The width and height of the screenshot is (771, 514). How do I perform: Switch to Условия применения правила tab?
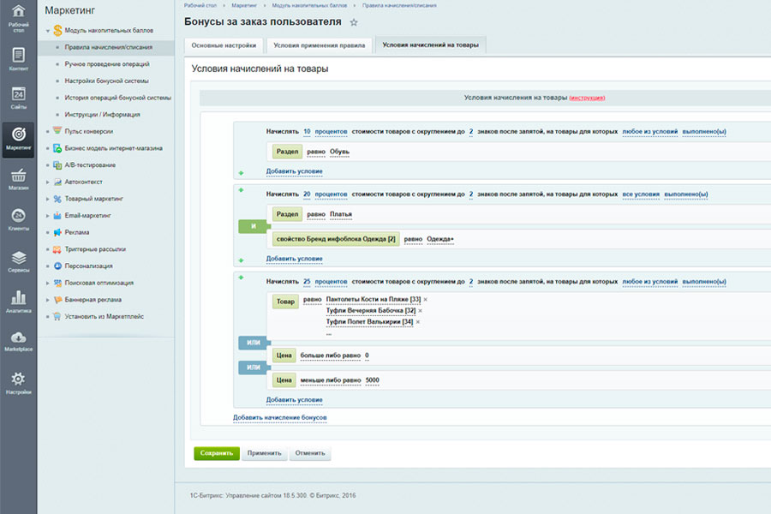319,45
